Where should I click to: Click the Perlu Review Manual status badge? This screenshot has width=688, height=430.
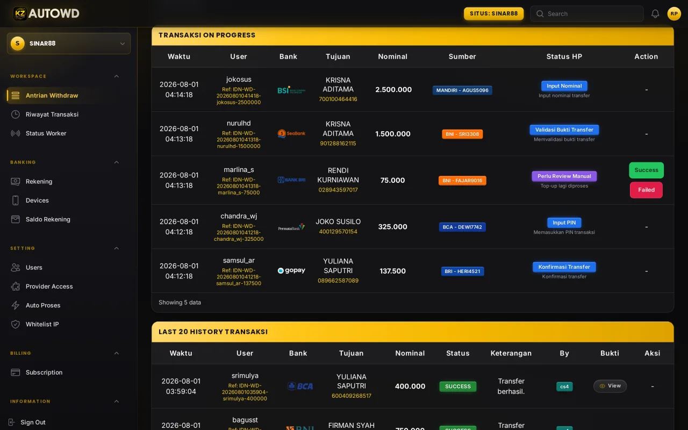[564, 176]
